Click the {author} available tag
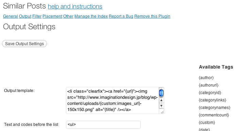Screen dimensions: 238x131 pyautogui.click(x=206, y=78)
